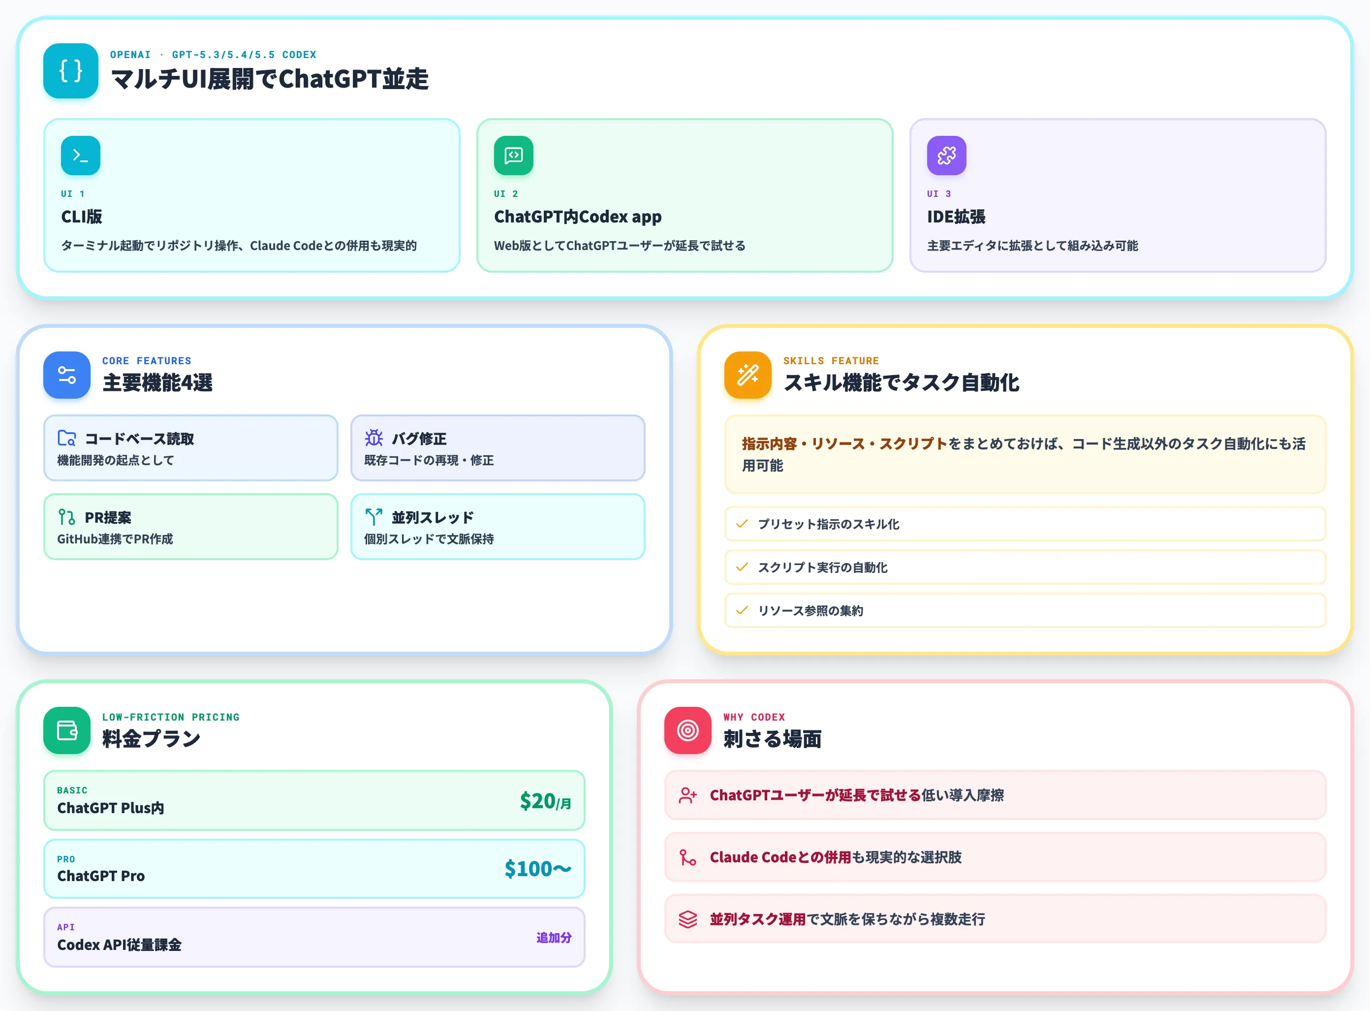Click the checkmark beside リソース参照の集約
The image size is (1370, 1011).
coord(742,610)
